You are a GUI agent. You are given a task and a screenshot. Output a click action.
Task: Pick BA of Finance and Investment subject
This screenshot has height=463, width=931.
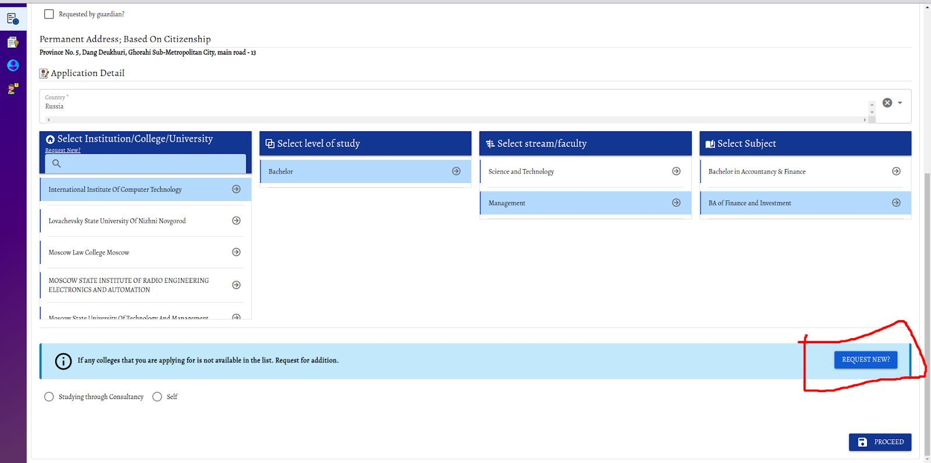(x=749, y=203)
